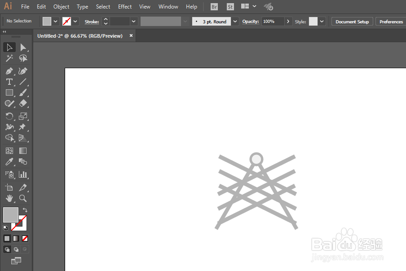Select the Curvature tool
Screen dimensions: 406x271
pyautogui.click(x=23, y=71)
